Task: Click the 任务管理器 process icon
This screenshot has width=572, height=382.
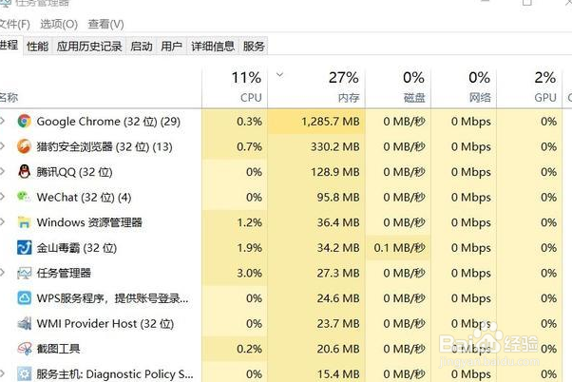Action: (x=24, y=273)
